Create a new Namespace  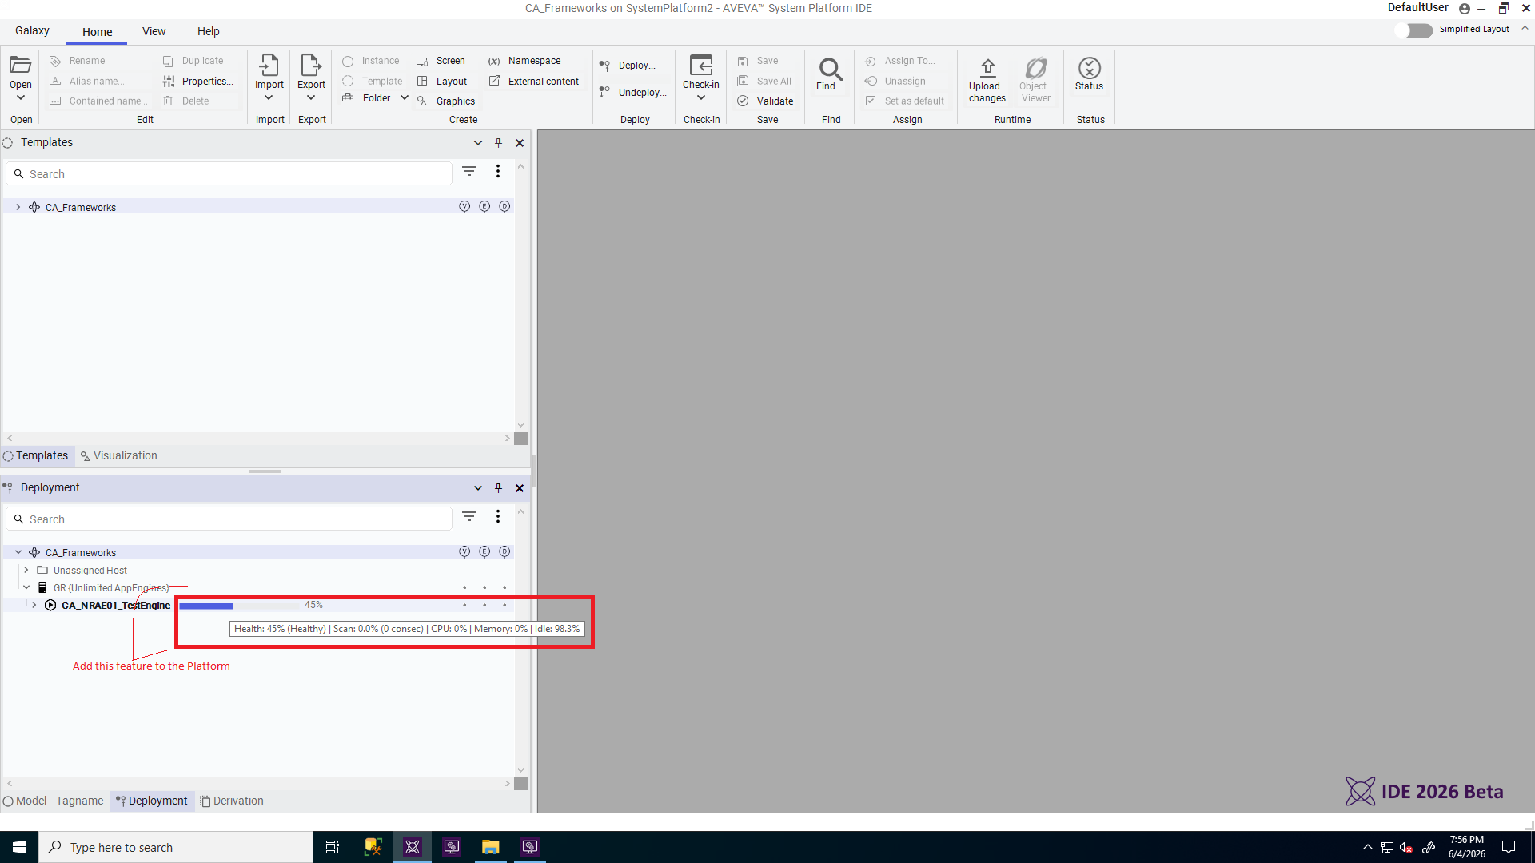[x=525, y=61]
